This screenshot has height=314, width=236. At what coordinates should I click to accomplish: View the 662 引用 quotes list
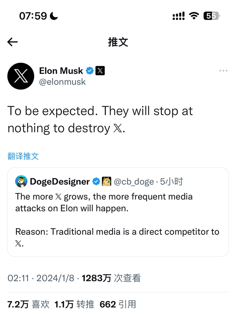point(118,304)
